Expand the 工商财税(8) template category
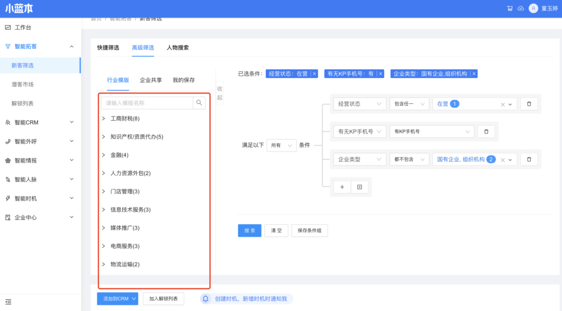 coord(103,119)
